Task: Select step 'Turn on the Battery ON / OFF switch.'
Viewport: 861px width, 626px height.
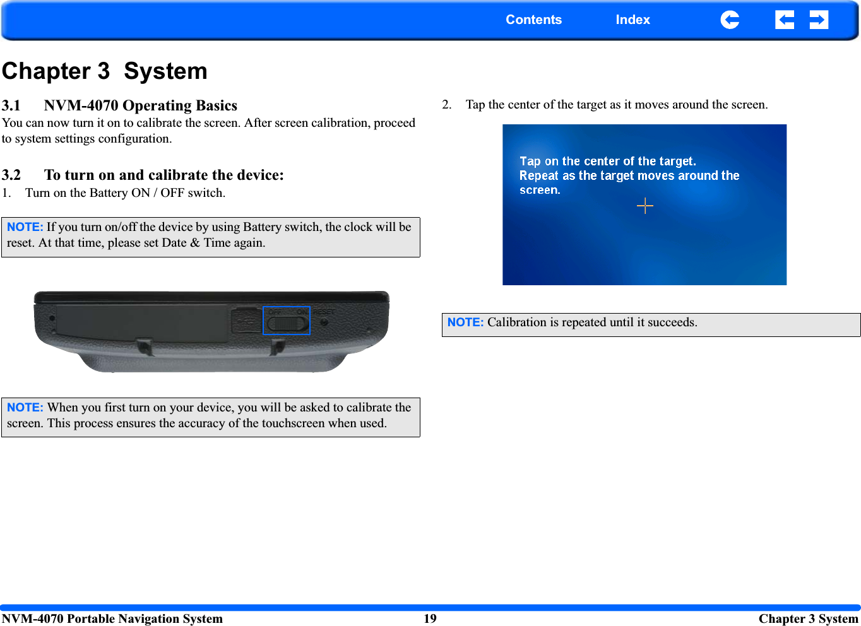Action: [x=125, y=193]
